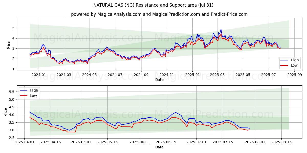Click the '2024-05' x-axis label in the top chart

(x=89, y=75)
